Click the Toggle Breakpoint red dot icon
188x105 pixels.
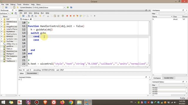[67, 16]
